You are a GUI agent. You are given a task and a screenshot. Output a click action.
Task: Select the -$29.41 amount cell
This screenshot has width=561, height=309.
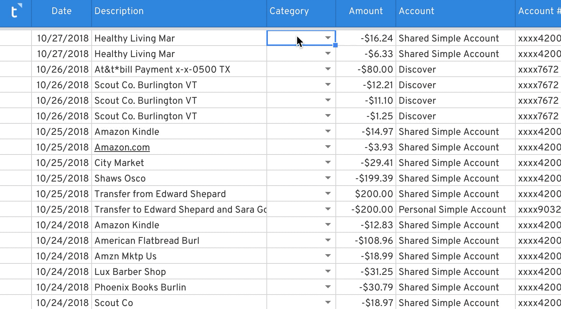(x=366, y=163)
